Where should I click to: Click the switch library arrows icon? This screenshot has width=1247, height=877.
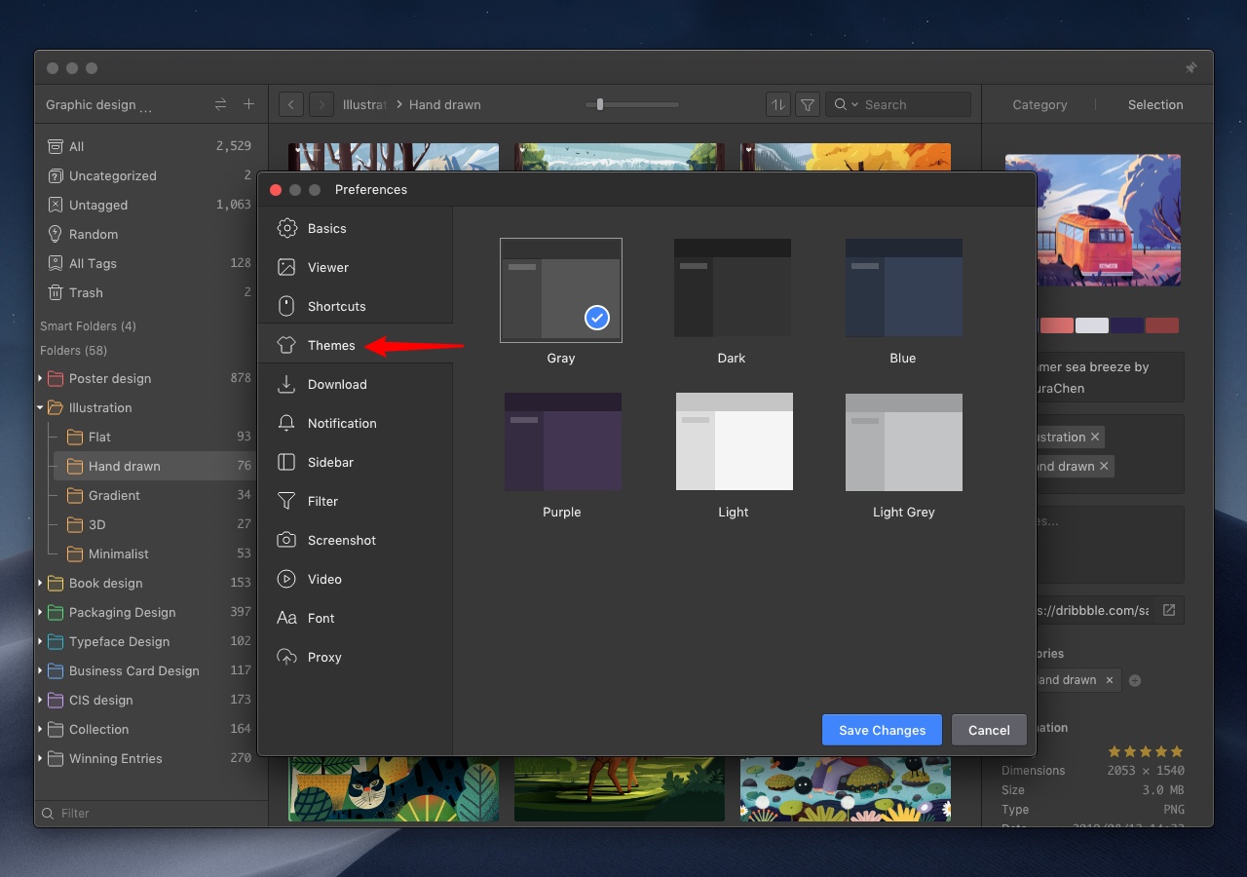(x=220, y=104)
